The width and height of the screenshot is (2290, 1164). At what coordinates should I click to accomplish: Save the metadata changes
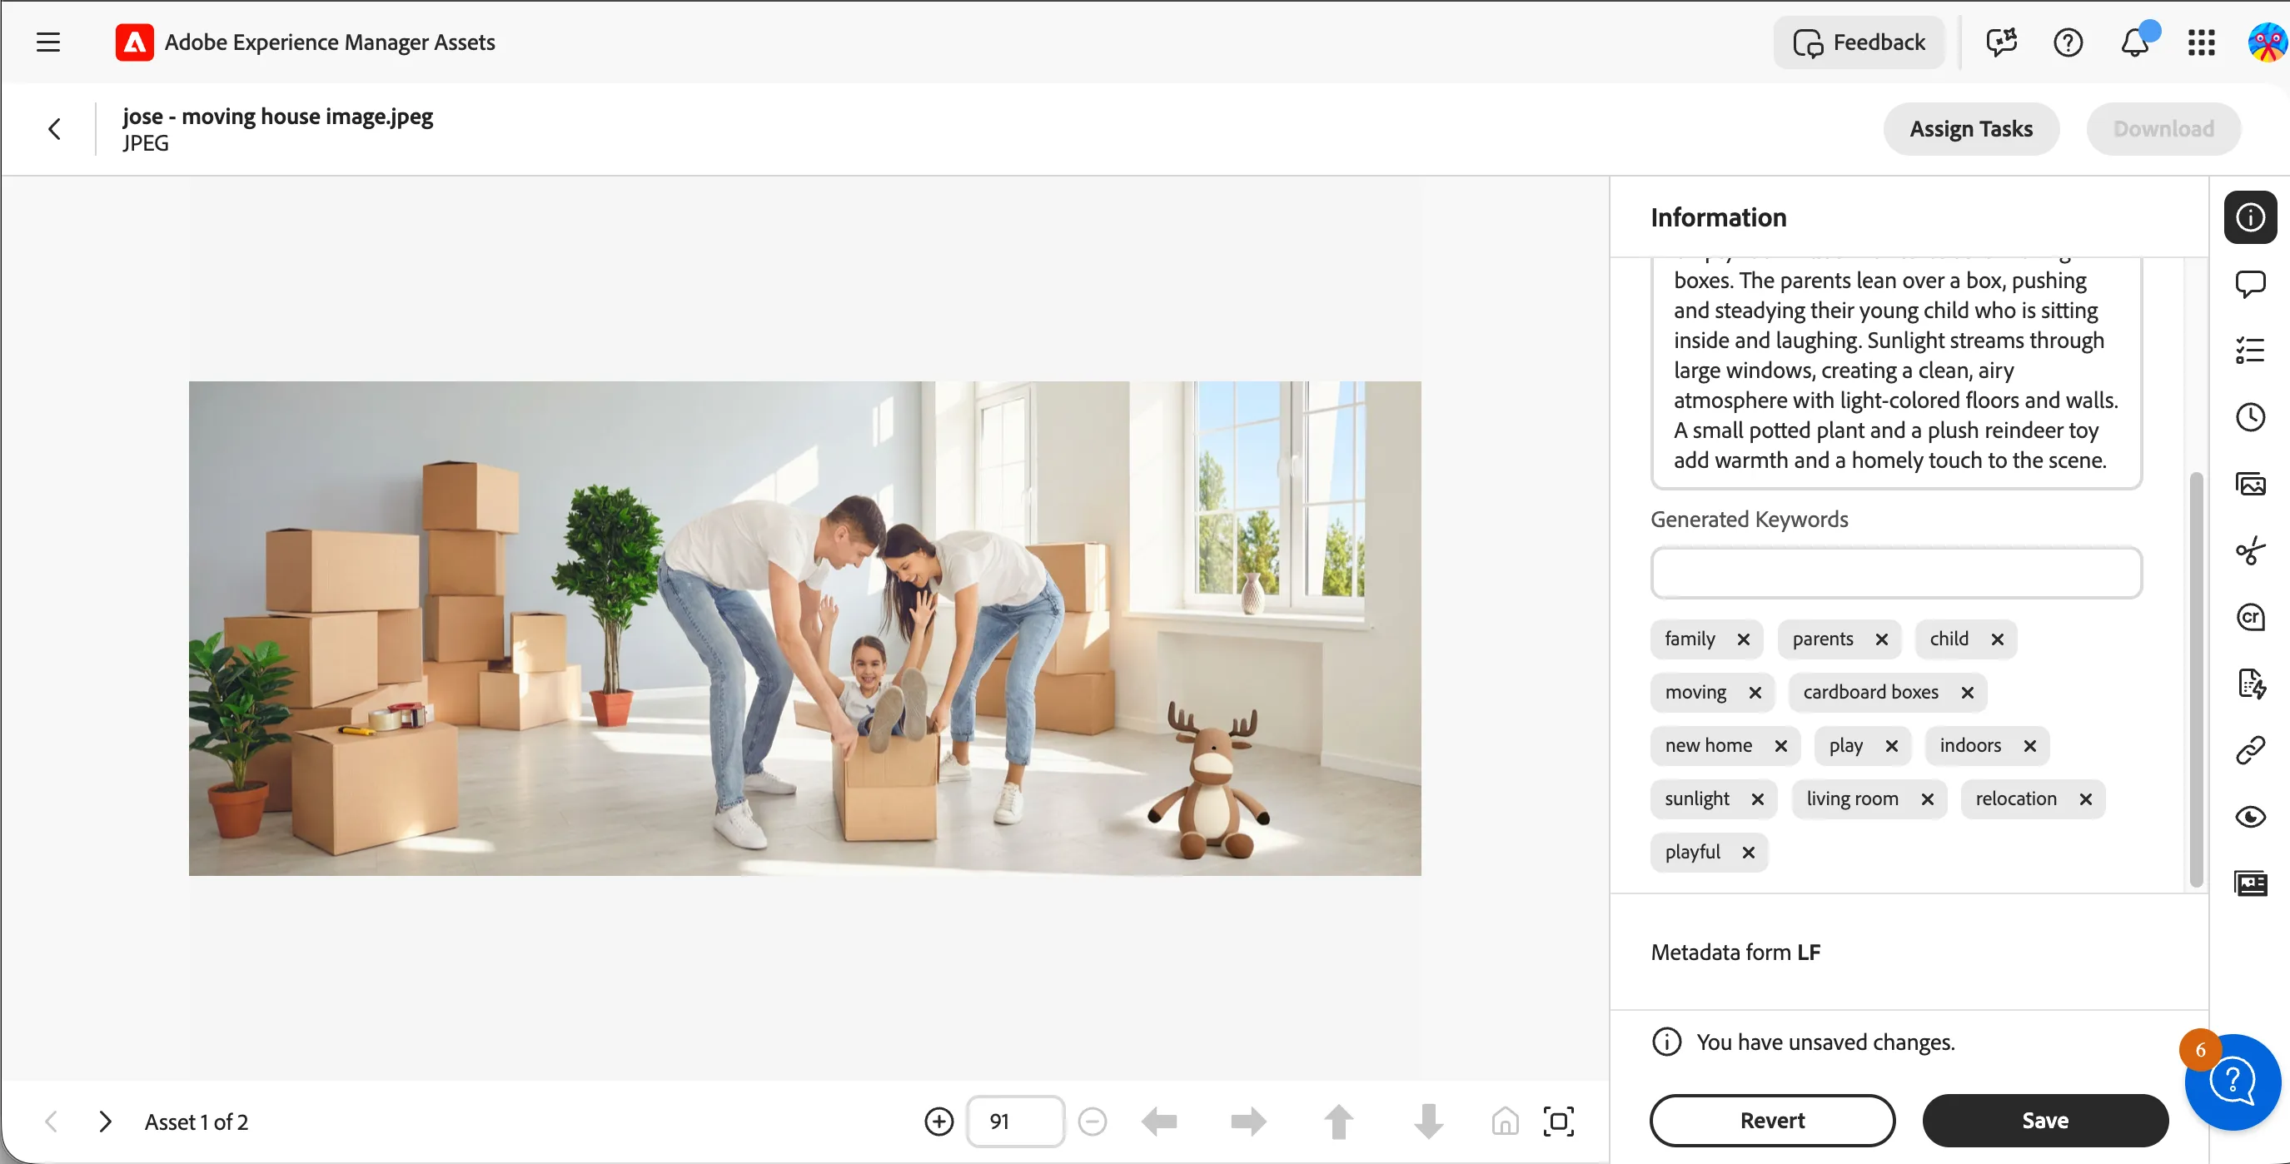[2044, 1121]
